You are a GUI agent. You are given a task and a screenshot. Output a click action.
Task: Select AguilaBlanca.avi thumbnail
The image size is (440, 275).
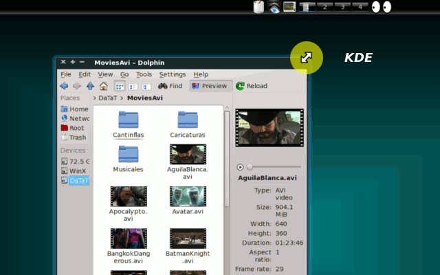point(188,154)
